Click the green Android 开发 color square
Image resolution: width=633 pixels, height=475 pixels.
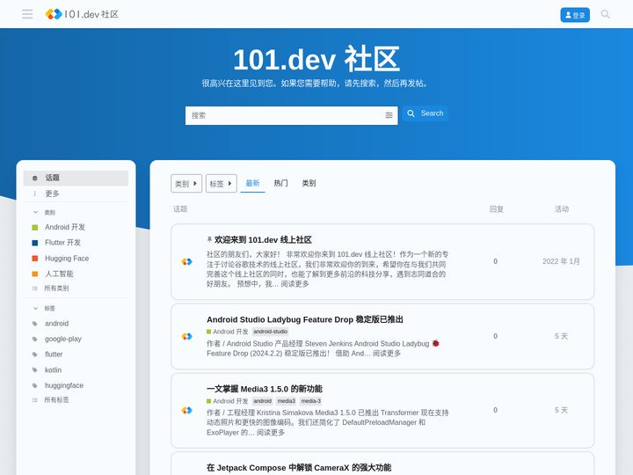pyautogui.click(x=34, y=228)
